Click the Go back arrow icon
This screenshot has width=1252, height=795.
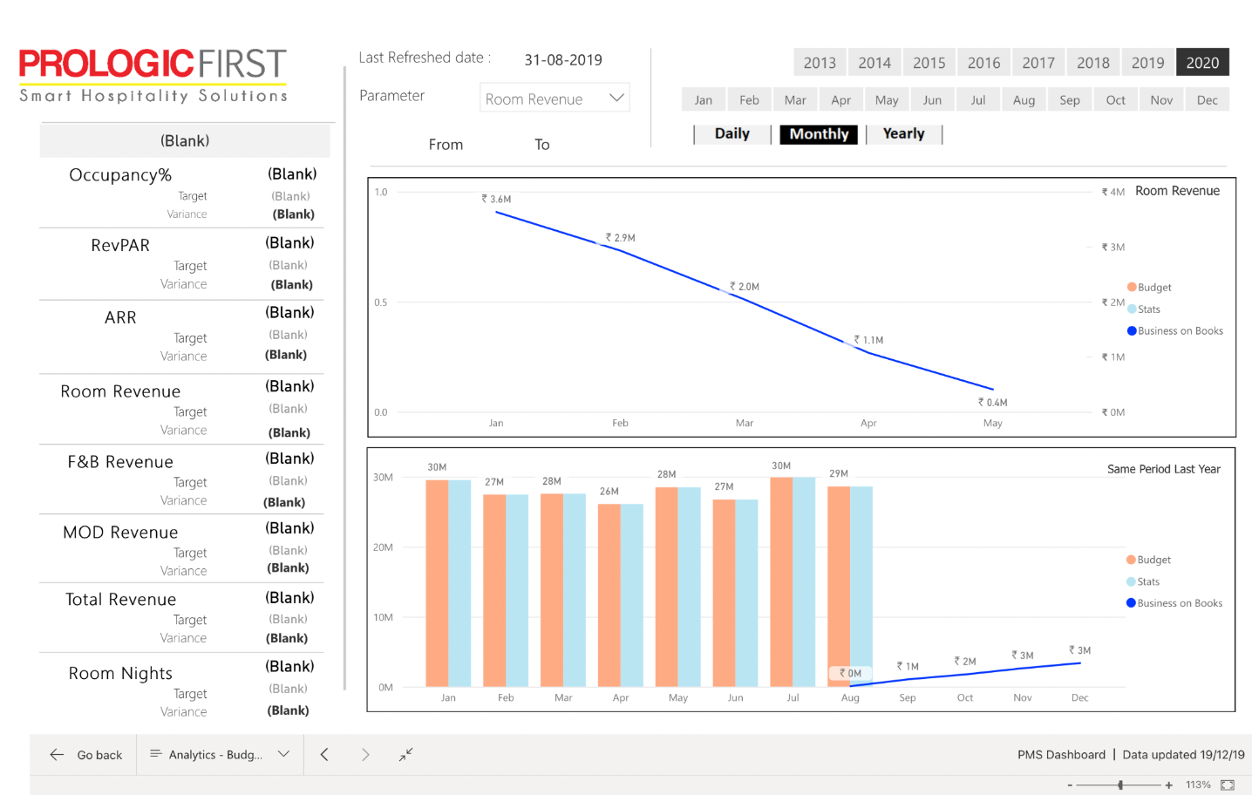click(58, 755)
